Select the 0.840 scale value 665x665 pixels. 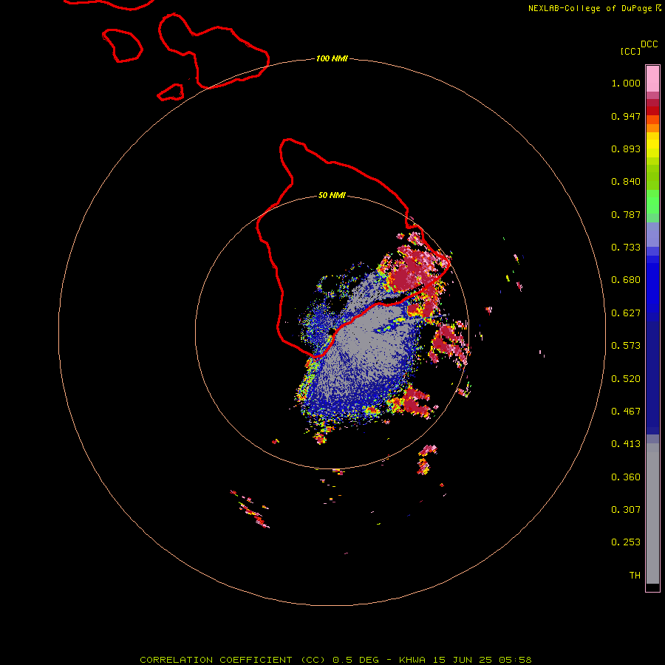pyautogui.click(x=626, y=182)
